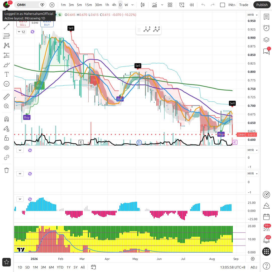Expand the collapsed indicator legend showing 12
The image size is (272, 272).
[x=21, y=32]
